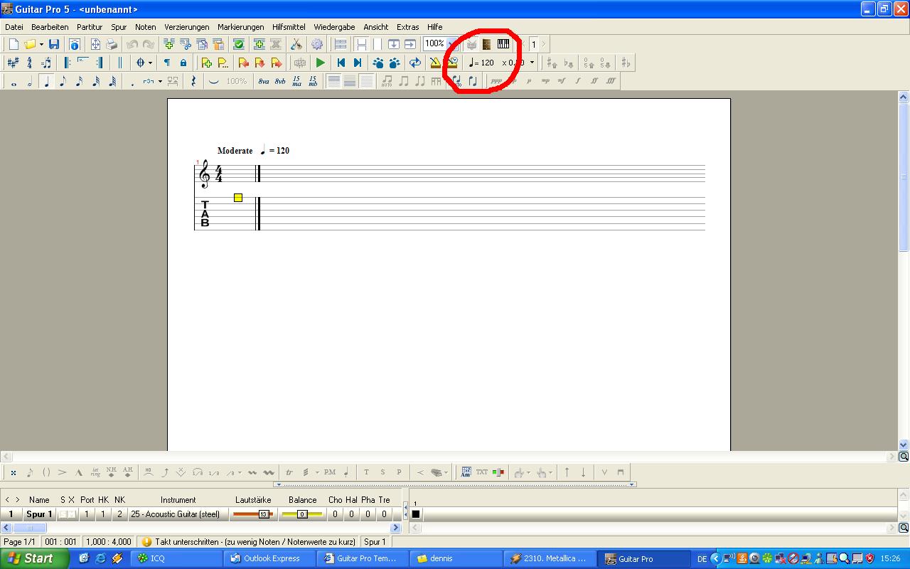Screen dimensions: 910x569
Task: Toggle solo for Spur 1
Action: [x=63, y=514]
